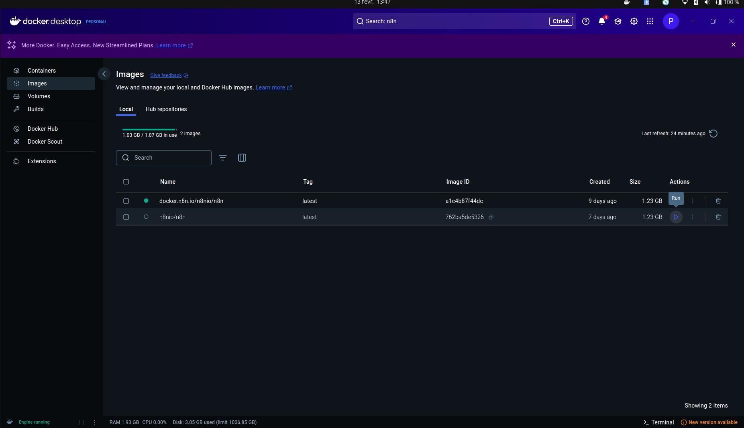Open the profile avatar P menu
This screenshot has height=428, width=744.
point(671,21)
